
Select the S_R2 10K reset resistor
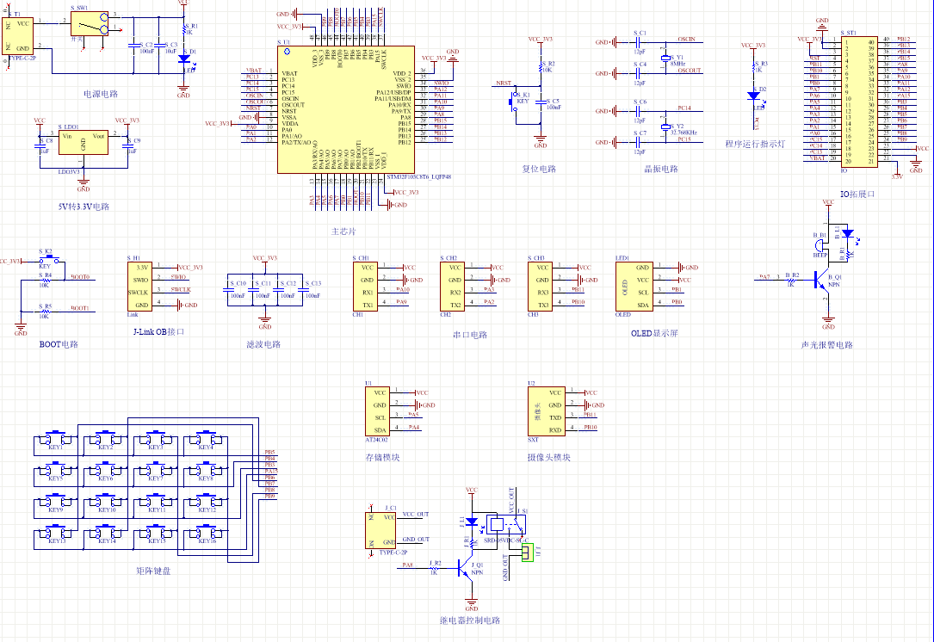tap(541, 67)
